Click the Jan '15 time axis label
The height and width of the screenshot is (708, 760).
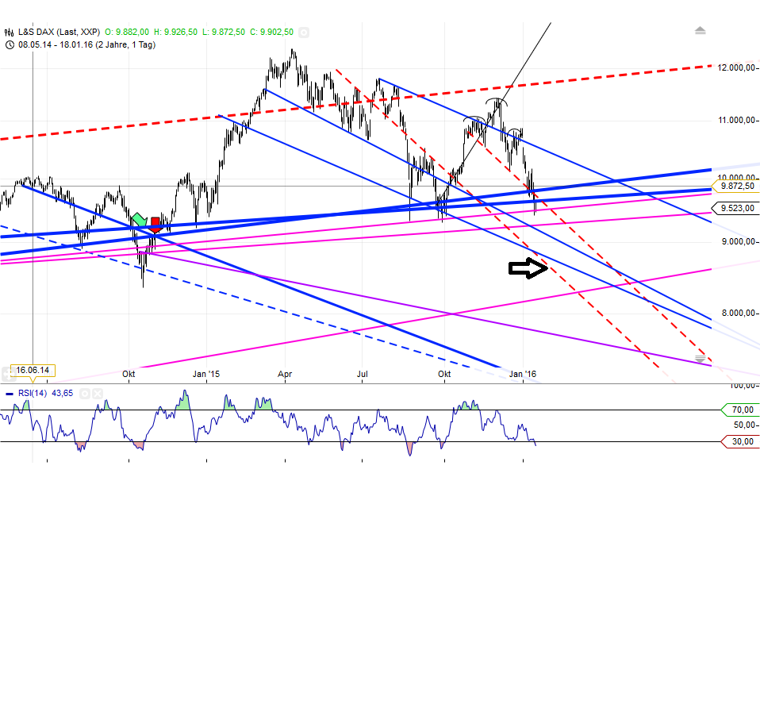pyautogui.click(x=206, y=375)
